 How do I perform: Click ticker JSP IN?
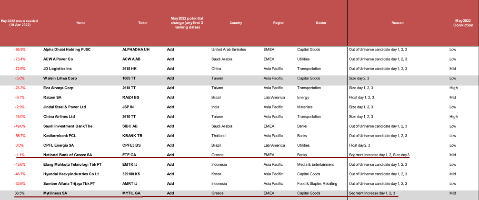tap(128, 107)
